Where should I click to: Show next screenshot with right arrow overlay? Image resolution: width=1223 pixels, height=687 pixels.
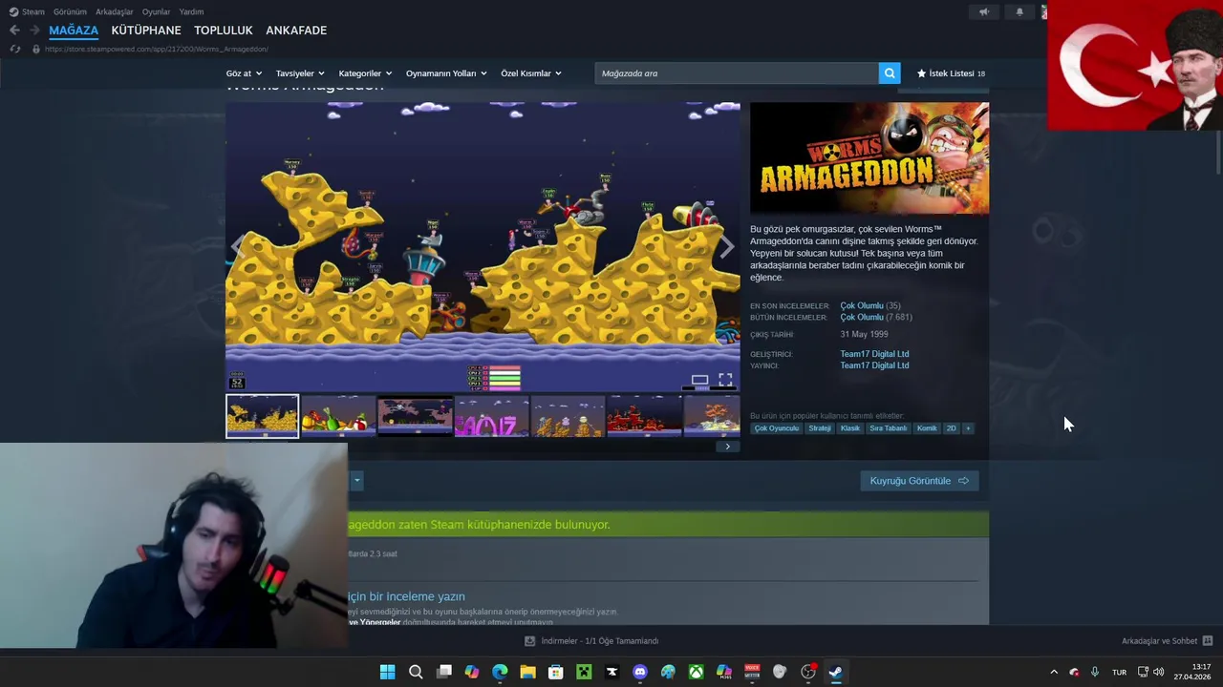pyautogui.click(x=726, y=247)
